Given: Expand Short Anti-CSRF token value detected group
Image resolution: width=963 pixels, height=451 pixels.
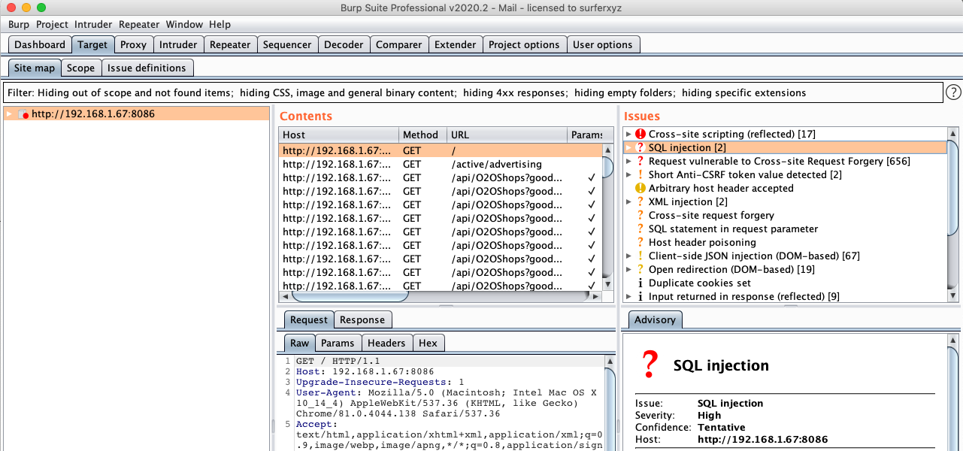Looking at the screenshot, I should tap(628, 174).
